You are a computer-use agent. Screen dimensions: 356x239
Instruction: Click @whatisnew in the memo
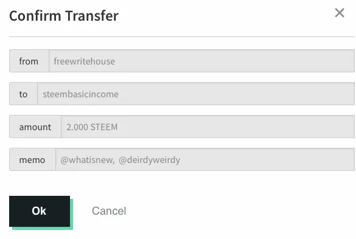(x=88, y=160)
